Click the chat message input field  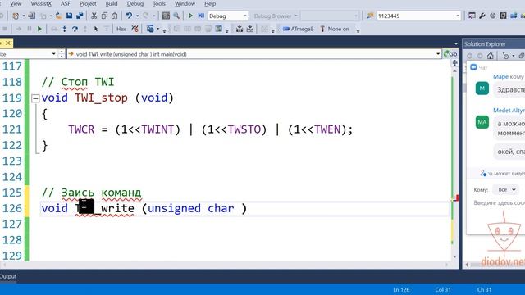coord(499,202)
